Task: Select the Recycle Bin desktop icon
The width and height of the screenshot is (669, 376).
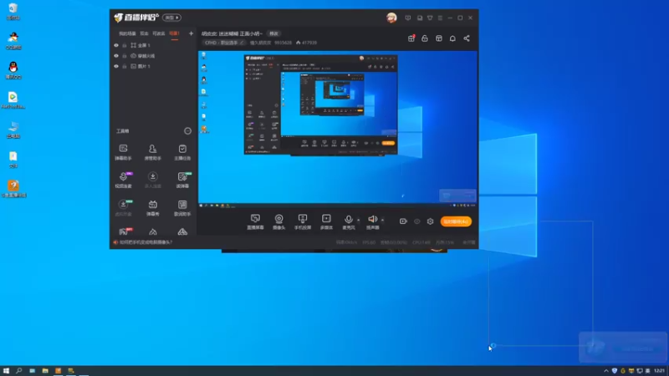Action: pos(13,12)
